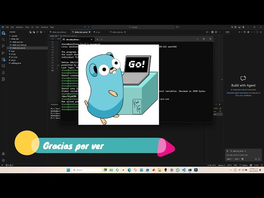
Task: Click Windows taskbar Buscar search box
Action: [87, 170]
